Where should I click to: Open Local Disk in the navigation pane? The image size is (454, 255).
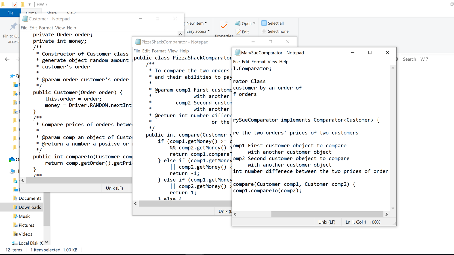28,243
